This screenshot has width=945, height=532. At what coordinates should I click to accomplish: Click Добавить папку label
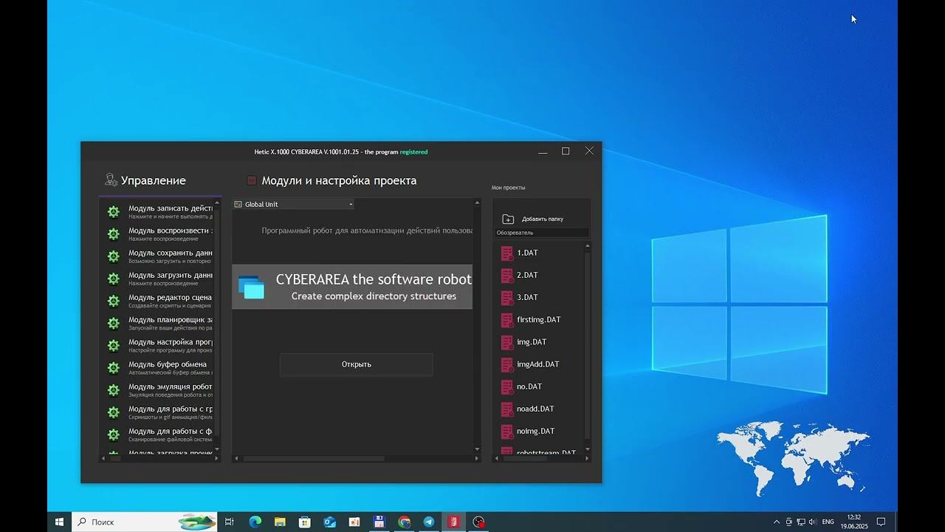(x=543, y=219)
